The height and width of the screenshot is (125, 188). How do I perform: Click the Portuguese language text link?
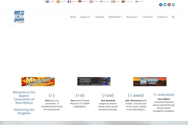[x=129, y=2]
